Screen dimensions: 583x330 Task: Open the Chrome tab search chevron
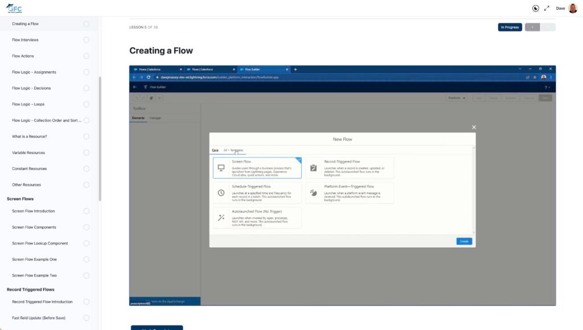pyautogui.click(x=520, y=69)
